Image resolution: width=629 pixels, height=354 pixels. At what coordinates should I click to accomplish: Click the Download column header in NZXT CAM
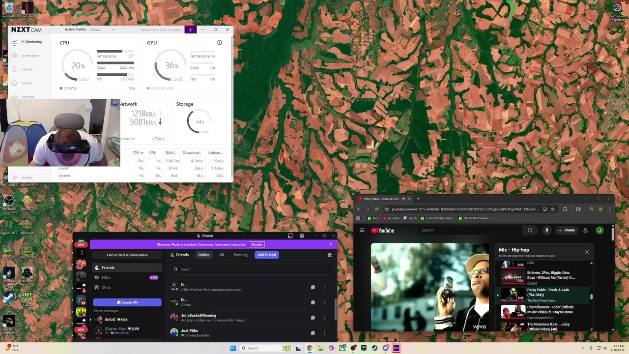pos(192,153)
